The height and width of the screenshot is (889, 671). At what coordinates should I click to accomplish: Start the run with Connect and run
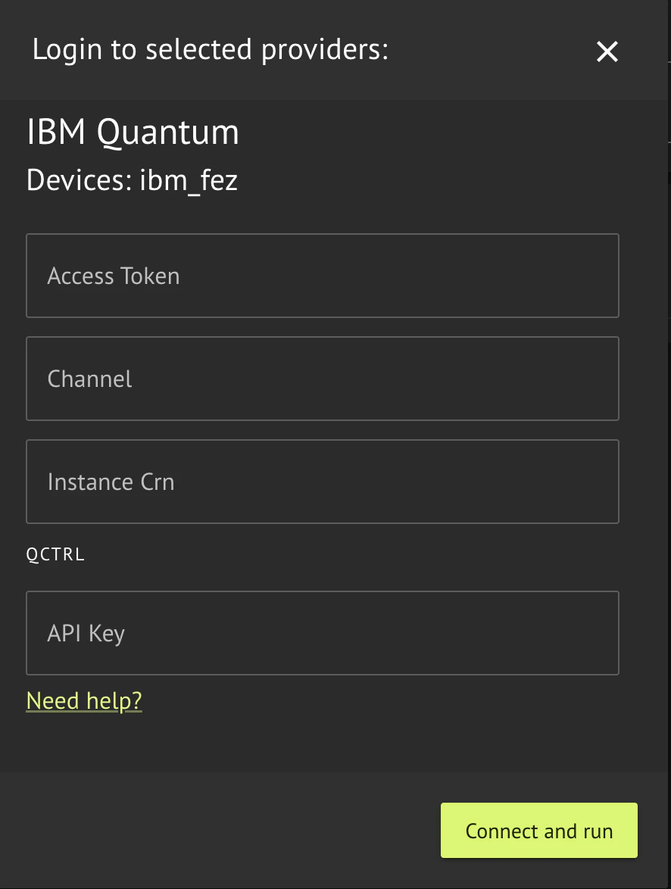pos(538,831)
